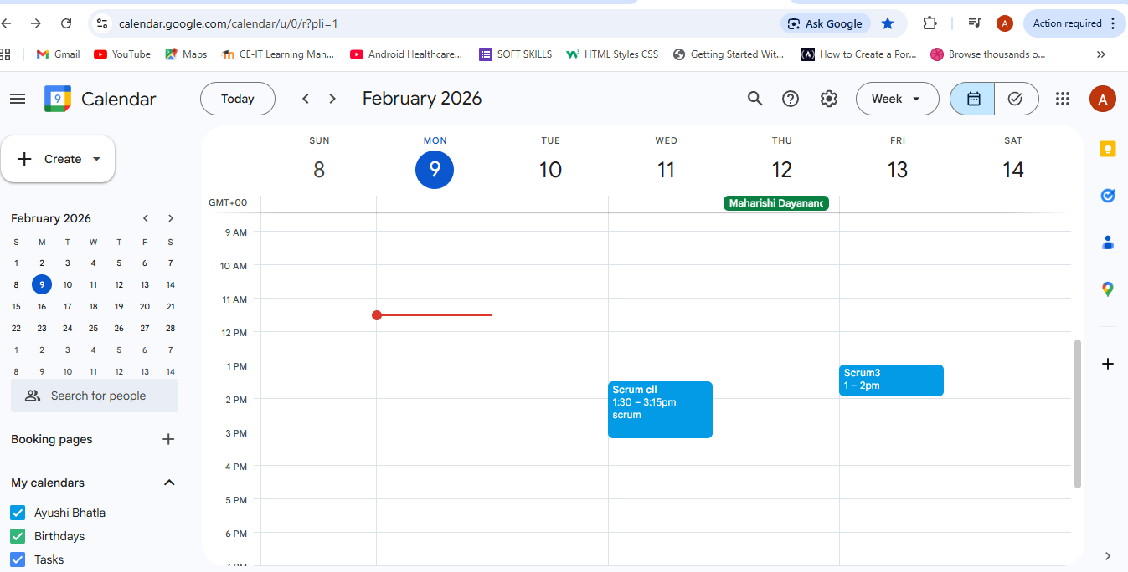Open the Support help icon
Screen dimensions: 1128x572
tap(791, 99)
